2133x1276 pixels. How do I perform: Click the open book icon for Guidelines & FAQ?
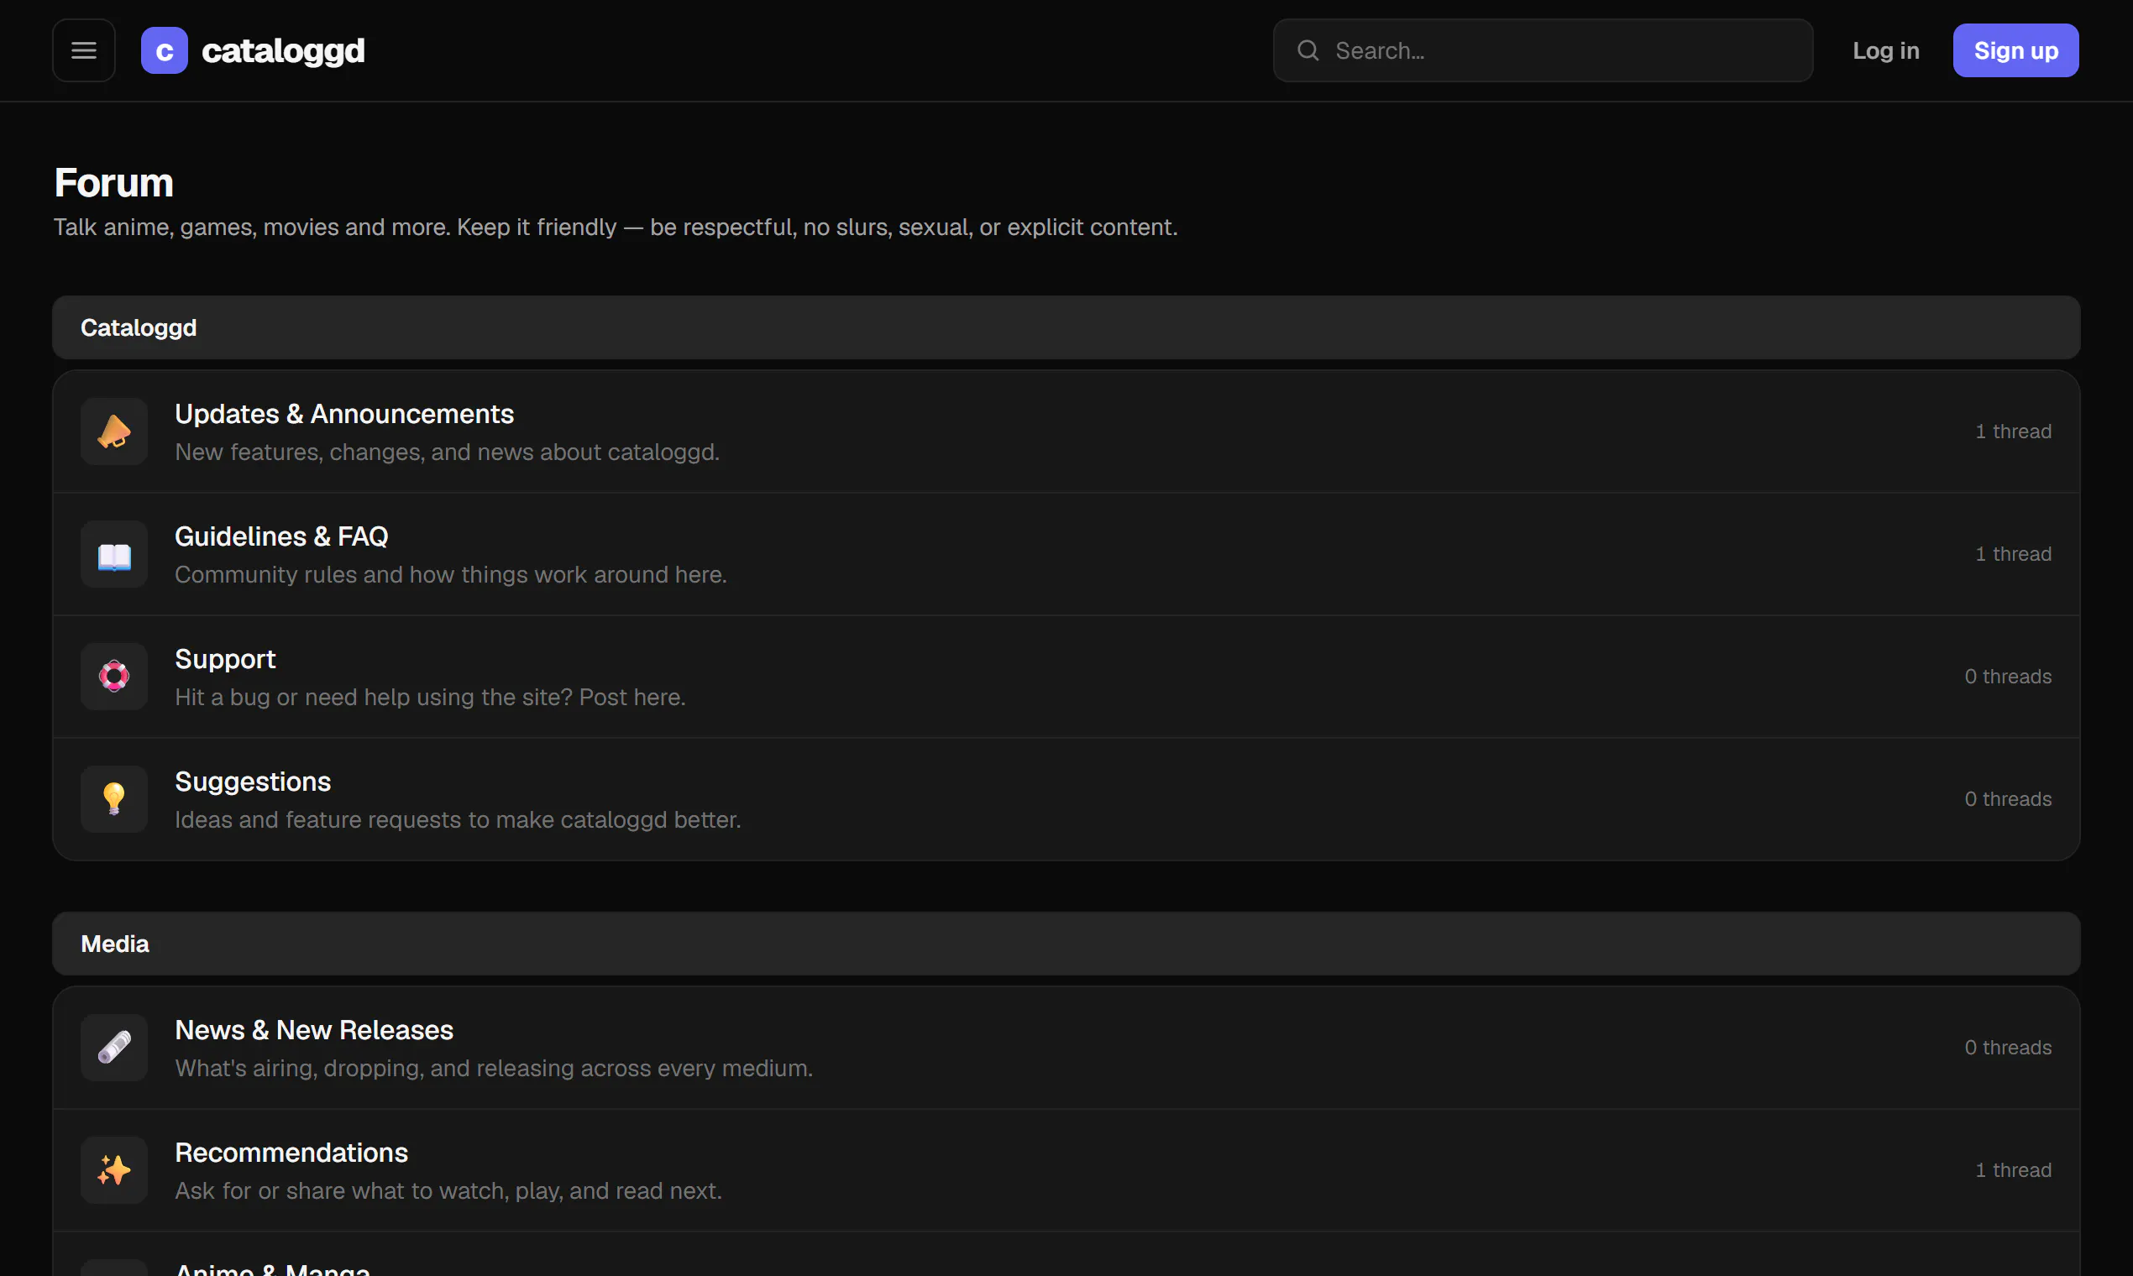114,555
